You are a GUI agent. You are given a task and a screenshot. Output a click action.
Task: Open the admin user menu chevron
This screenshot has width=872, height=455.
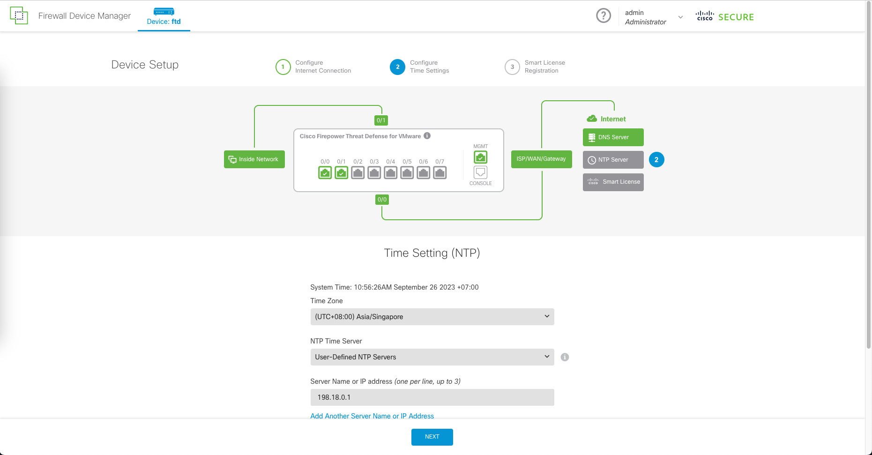click(x=680, y=17)
